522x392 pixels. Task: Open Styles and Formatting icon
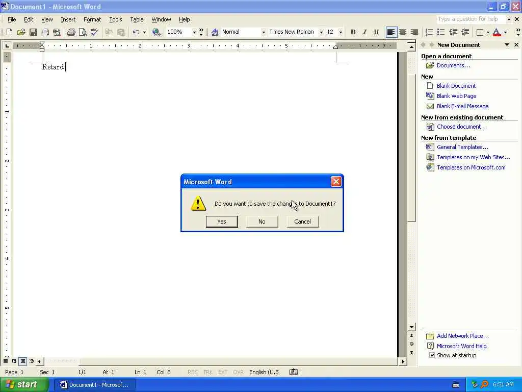[215, 32]
